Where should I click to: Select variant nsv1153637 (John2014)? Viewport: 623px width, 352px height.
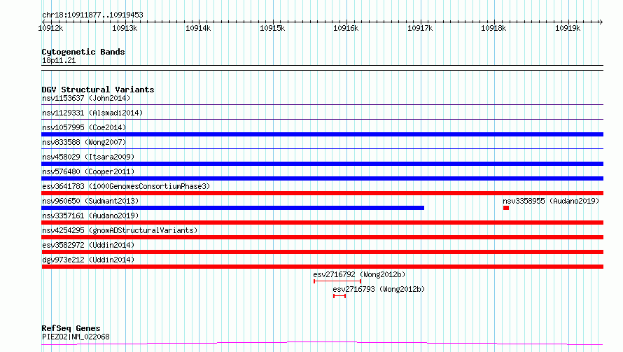point(86,98)
